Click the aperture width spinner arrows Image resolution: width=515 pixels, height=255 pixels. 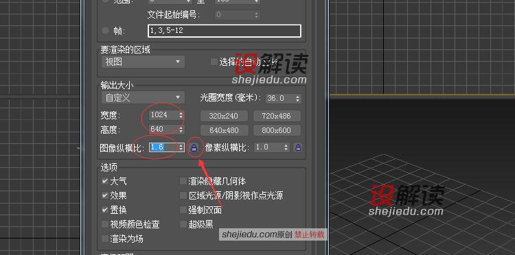(297, 98)
